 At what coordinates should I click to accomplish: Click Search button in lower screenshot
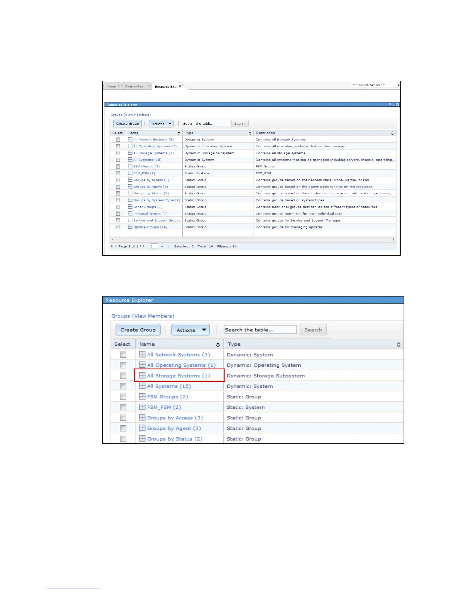click(313, 330)
